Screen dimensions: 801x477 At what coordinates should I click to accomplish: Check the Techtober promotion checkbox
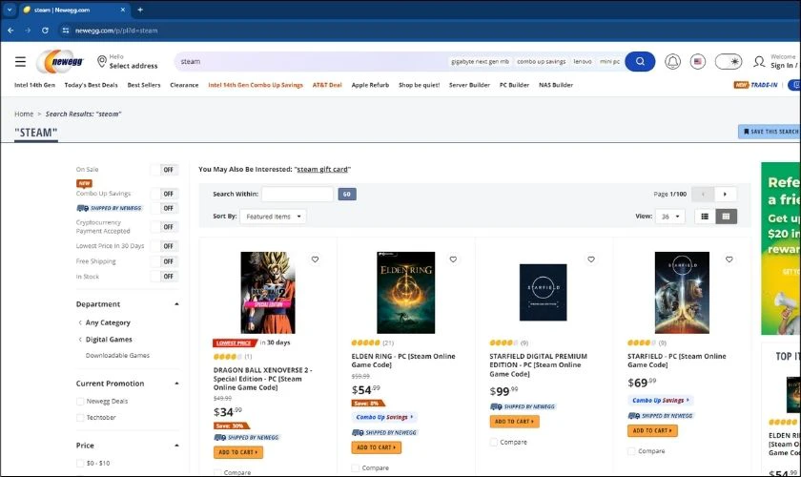[80, 418]
